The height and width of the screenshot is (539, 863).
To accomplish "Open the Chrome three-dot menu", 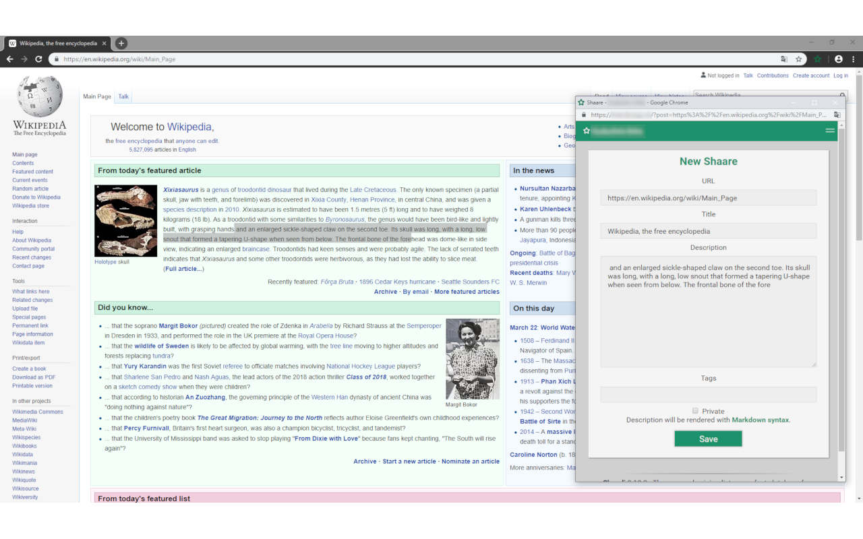I will [854, 59].
